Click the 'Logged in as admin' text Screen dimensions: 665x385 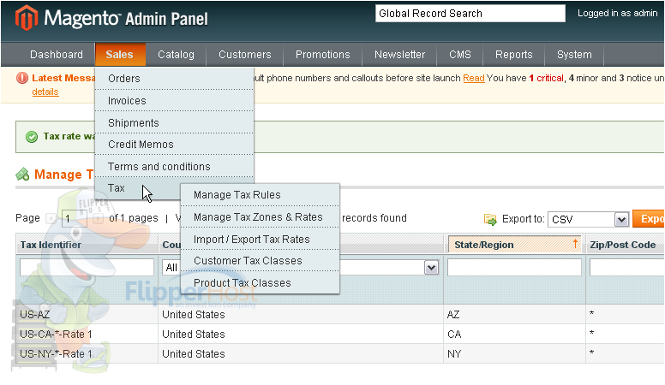[618, 13]
